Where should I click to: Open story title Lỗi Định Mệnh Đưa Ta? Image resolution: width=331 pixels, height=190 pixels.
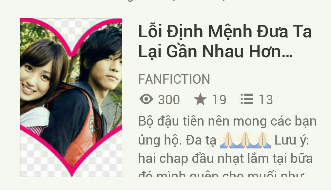point(225,32)
